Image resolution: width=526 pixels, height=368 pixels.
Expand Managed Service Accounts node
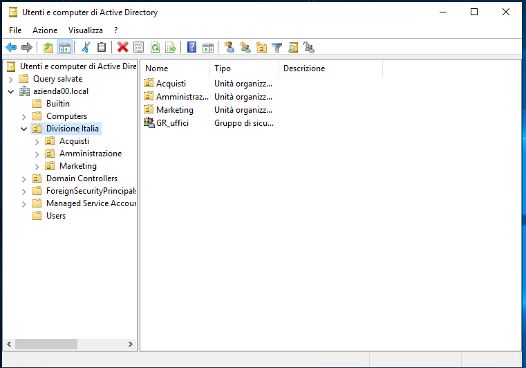(24, 204)
